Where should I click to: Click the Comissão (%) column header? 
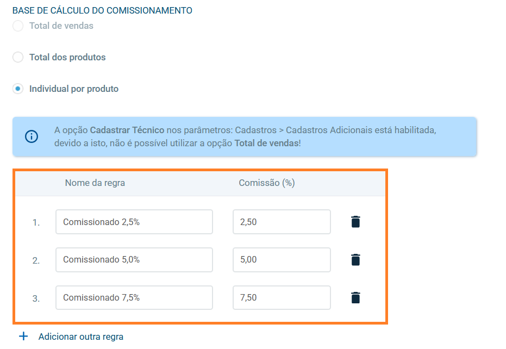(x=267, y=183)
